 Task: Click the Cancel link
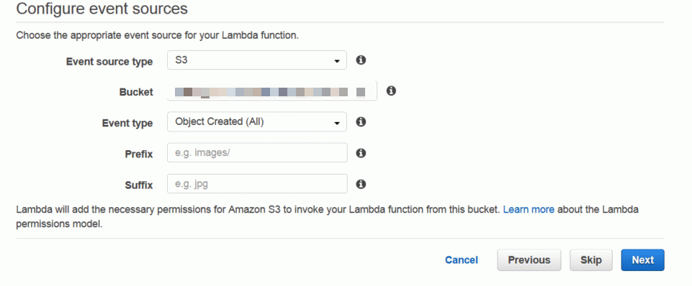461,260
